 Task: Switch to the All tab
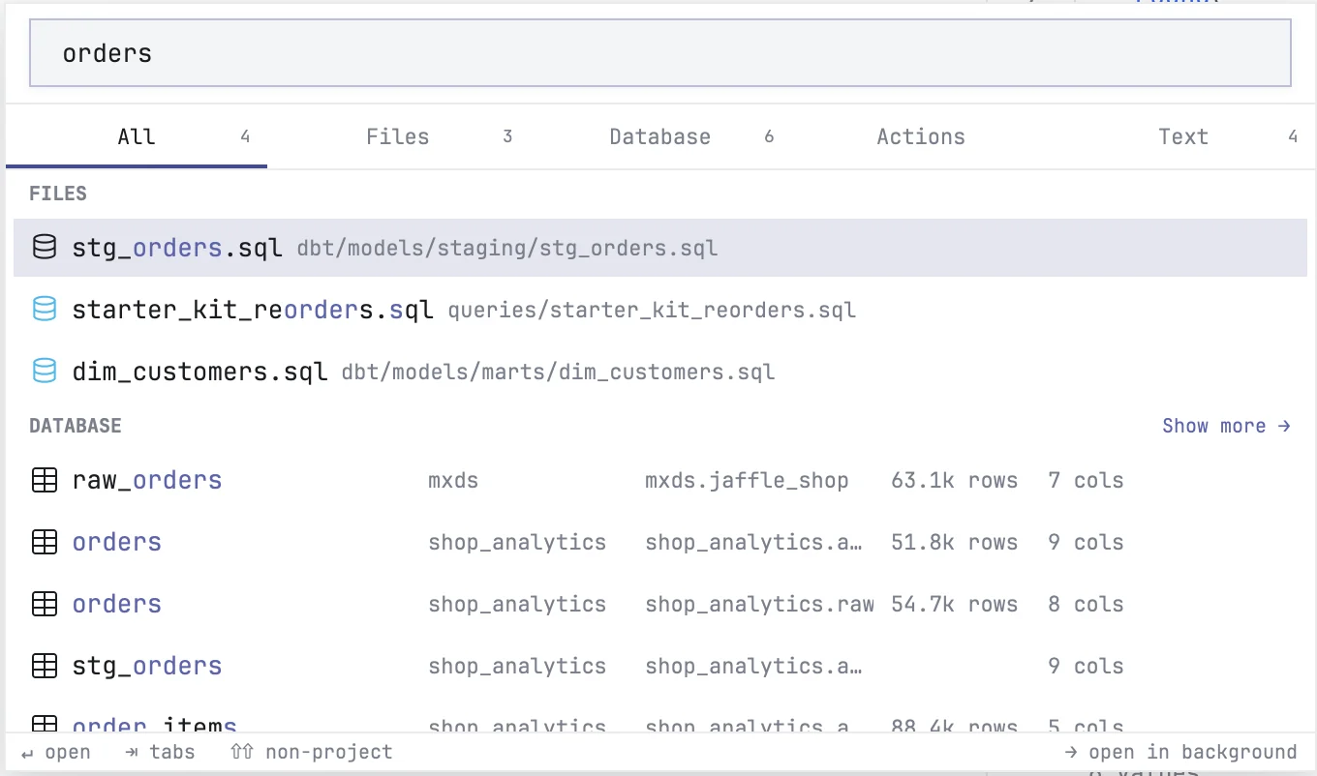click(137, 136)
